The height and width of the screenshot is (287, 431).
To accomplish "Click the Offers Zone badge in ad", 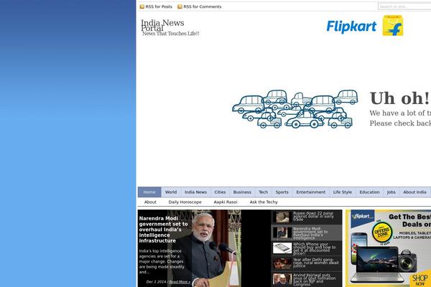I will [x=382, y=232].
